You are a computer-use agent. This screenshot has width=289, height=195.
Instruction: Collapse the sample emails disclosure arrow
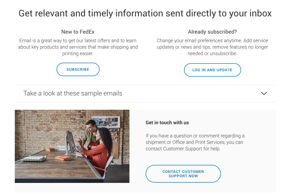(x=264, y=93)
